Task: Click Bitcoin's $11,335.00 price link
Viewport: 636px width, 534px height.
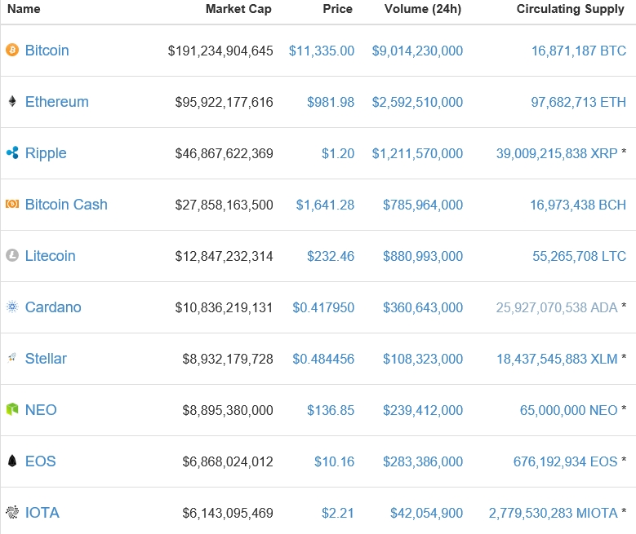Action: (322, 51)
